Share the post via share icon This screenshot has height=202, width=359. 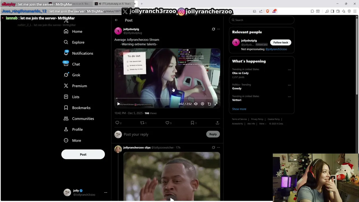pos(217,123)
